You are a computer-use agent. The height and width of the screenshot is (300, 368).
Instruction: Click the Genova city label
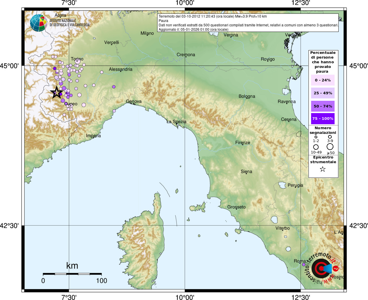(134, 101)
